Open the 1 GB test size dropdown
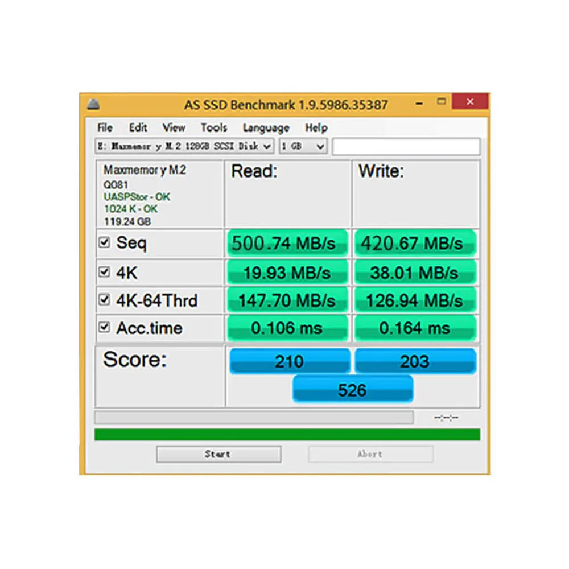Image resolution: width=569 pixels, height=569 pixels. [303, 146]
